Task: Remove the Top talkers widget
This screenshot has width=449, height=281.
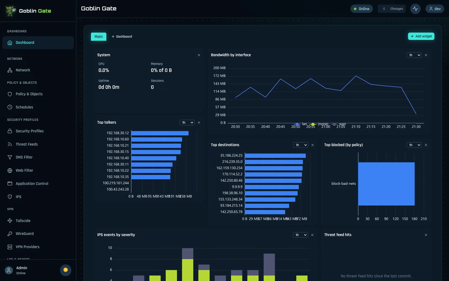Action: [199, 123]
